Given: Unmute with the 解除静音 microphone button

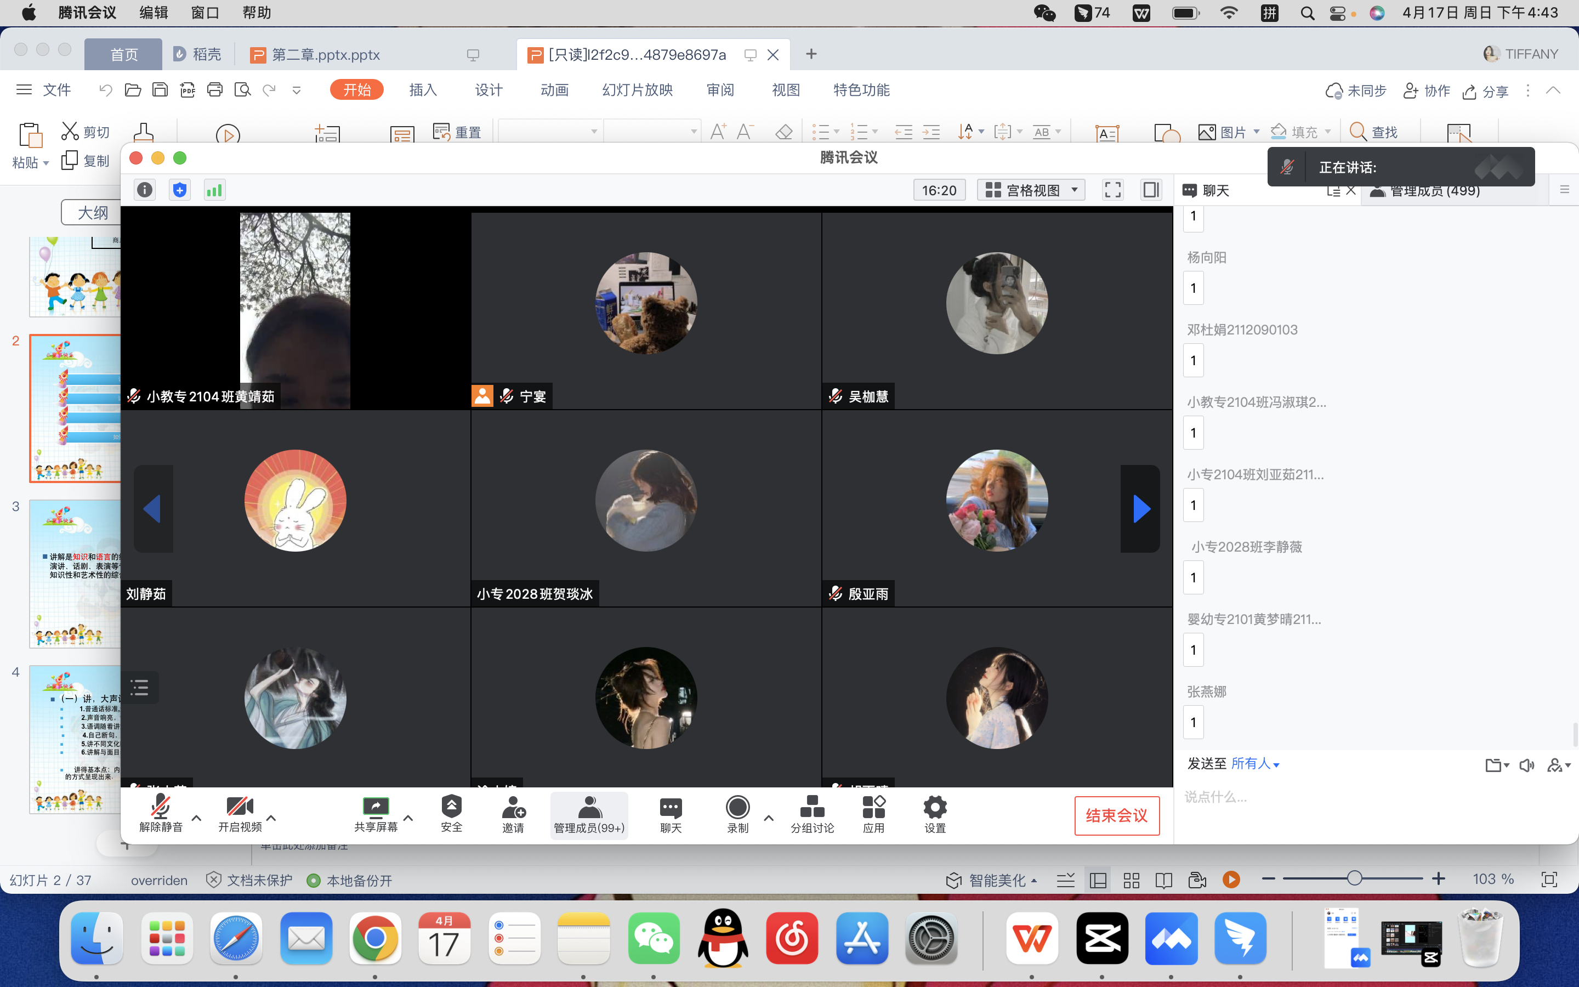Looking at the screenshot, I should click(161, 814).
